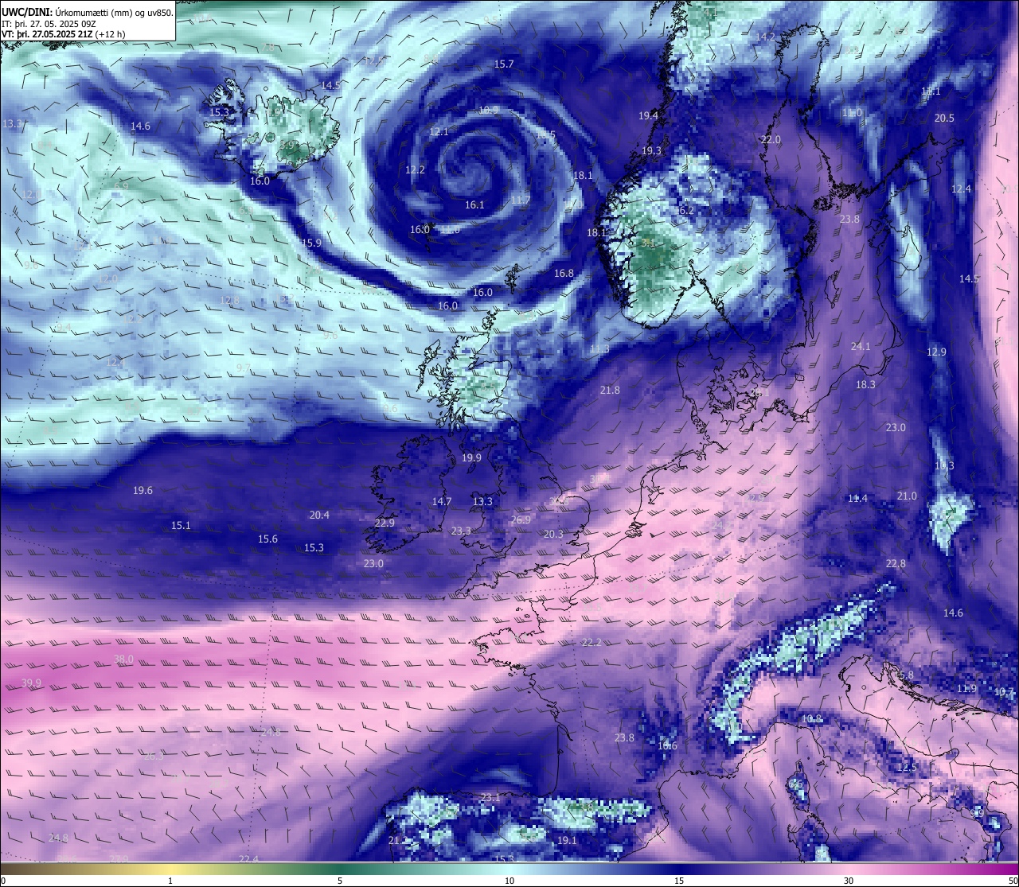Click the 21.8 value over the North Sea
The width and height of the screenshot is (1019, 887).
tap(610, 390)
